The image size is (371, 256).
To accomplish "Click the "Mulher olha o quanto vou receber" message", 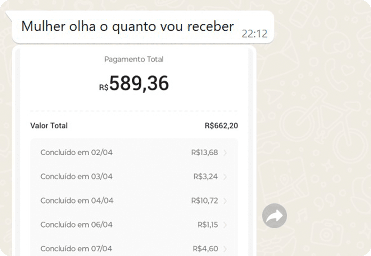I will (127, 27).
